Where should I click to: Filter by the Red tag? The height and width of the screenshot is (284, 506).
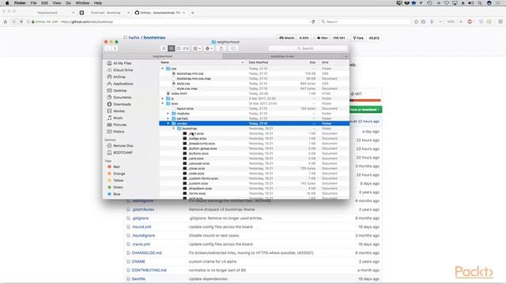(x=116, y=166)
